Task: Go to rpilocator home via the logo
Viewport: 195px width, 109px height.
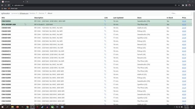Action: (5, 13)
